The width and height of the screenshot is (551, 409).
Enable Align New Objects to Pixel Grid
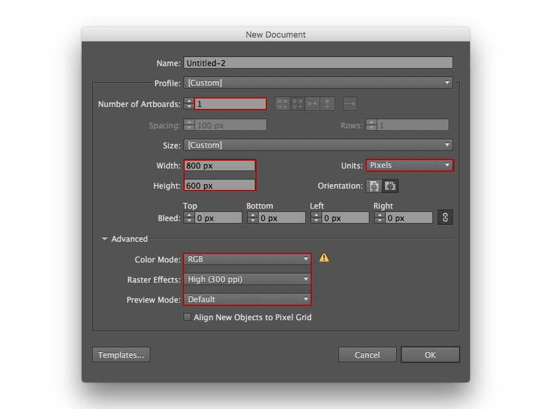click(x=187, y=317)
